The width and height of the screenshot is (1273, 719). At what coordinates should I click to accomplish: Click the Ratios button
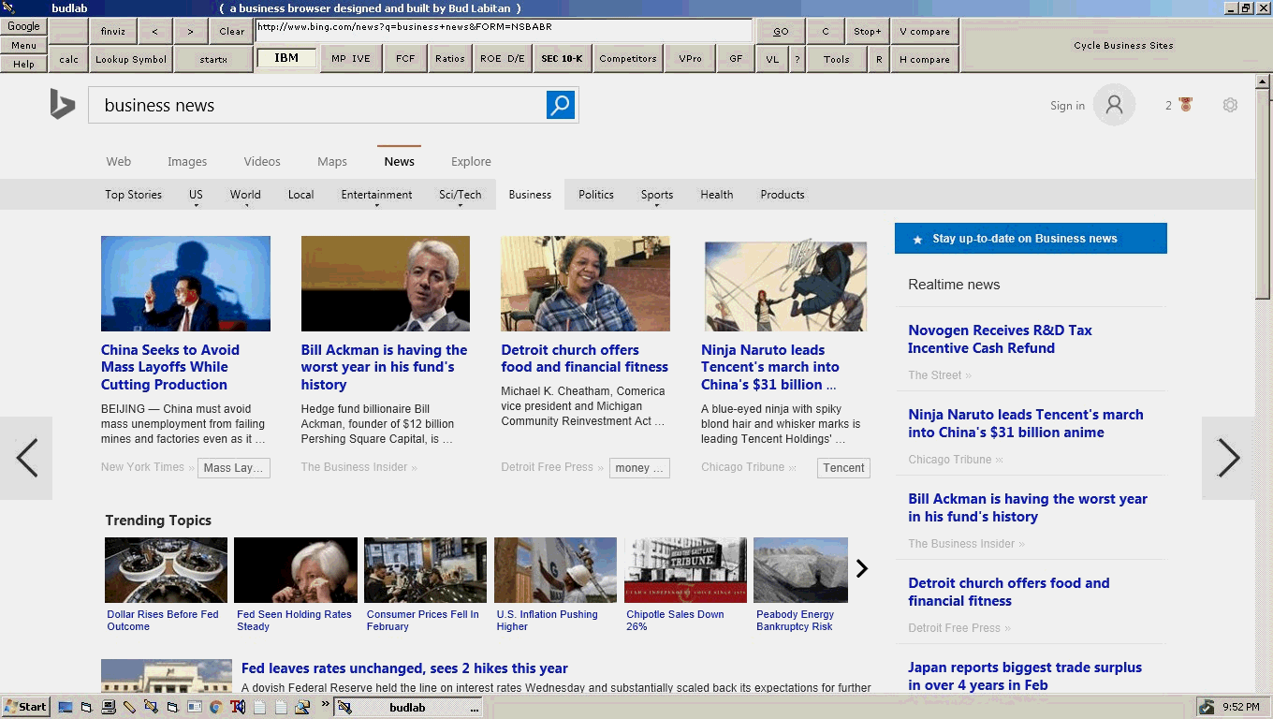click(450, 59)
